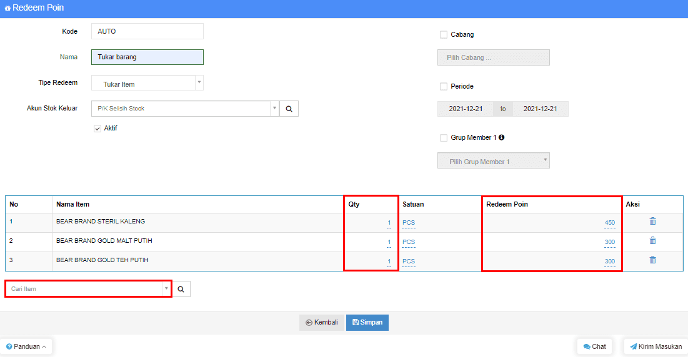The height and width of the screenshot is (357, 688).
Task: Change PCS unit for BEAR BRAND GOLD MALT PUTIH
Action: (409, 242)
